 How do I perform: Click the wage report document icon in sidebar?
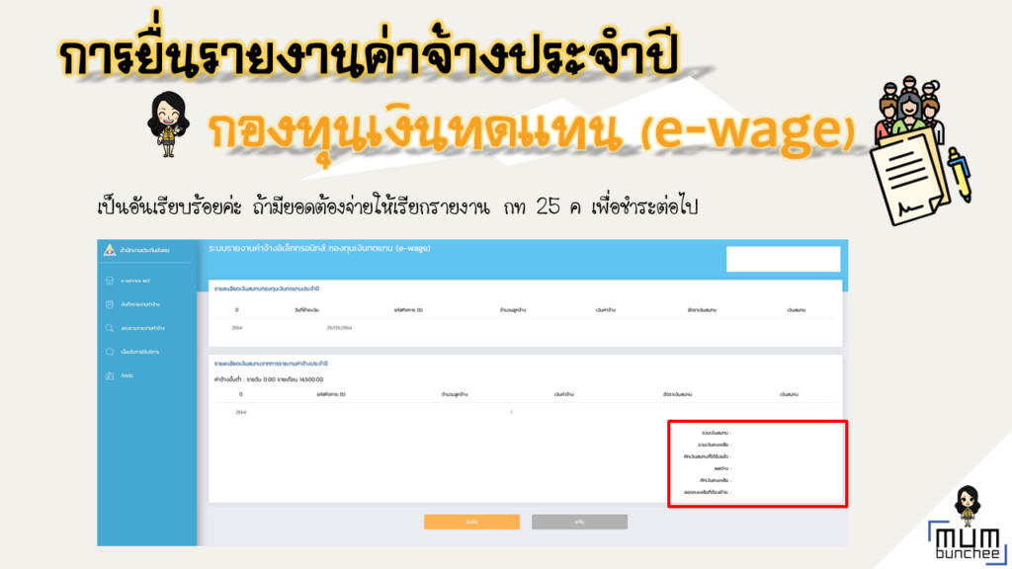[111, 304]
